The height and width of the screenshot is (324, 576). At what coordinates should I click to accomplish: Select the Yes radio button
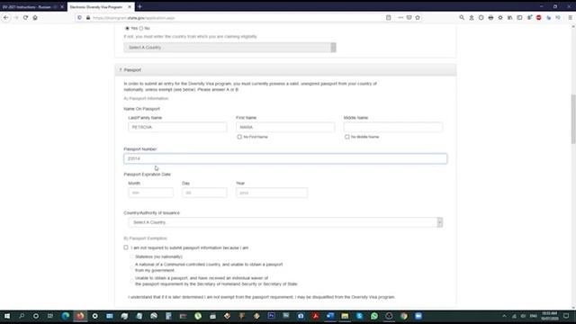tap(127, 28)
